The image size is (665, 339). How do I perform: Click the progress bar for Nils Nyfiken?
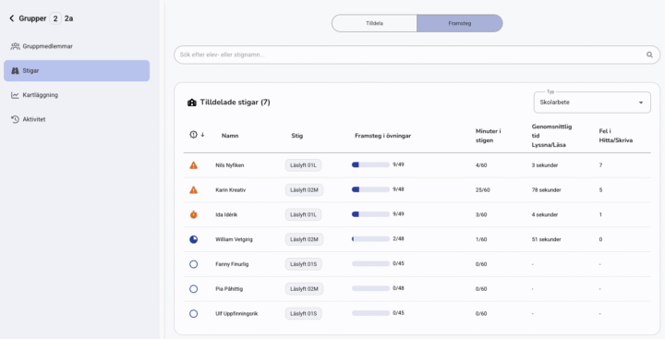pos(370,164)
